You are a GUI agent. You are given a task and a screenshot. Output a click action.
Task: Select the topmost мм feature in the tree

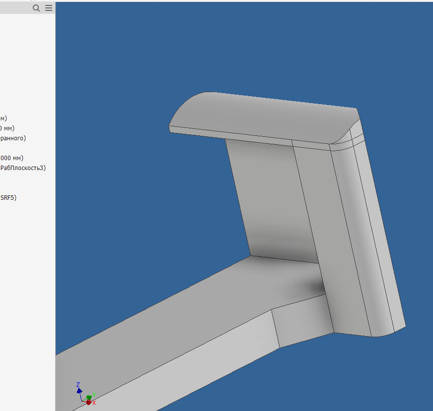(x=4, y=118)
